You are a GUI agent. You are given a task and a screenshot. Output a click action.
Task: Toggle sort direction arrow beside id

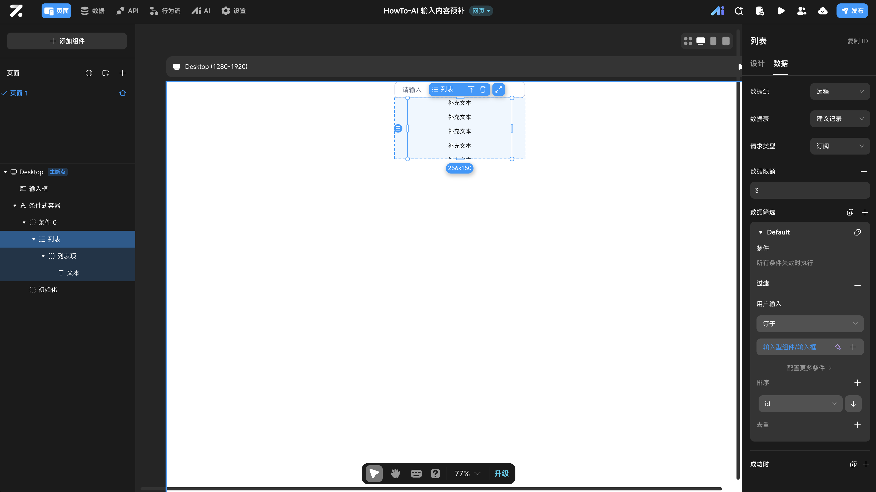coord(853,404)
